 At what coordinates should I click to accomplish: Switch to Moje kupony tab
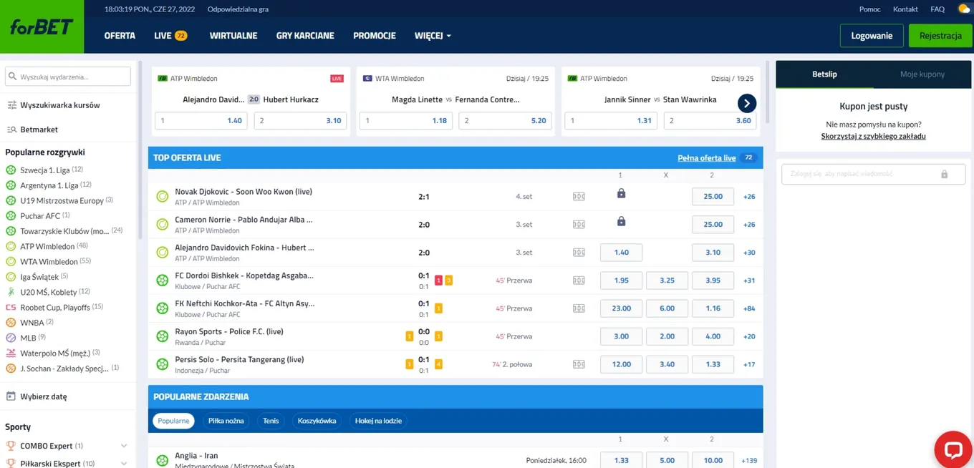tap(922, 74)
